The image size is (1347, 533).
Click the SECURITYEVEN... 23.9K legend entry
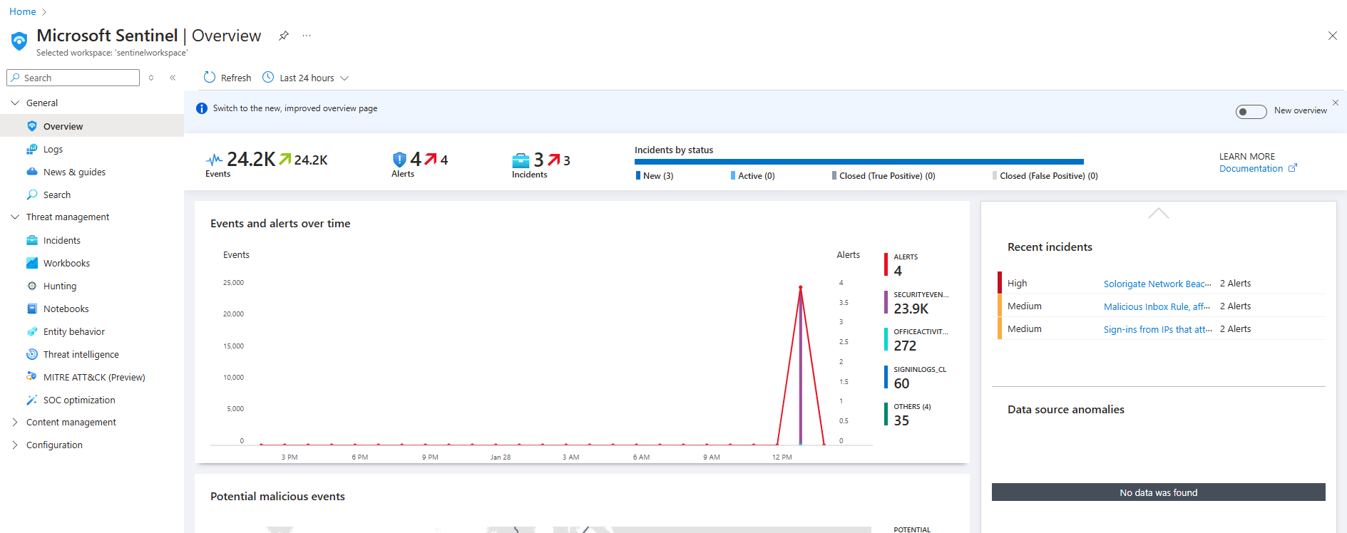pos(917,302)
